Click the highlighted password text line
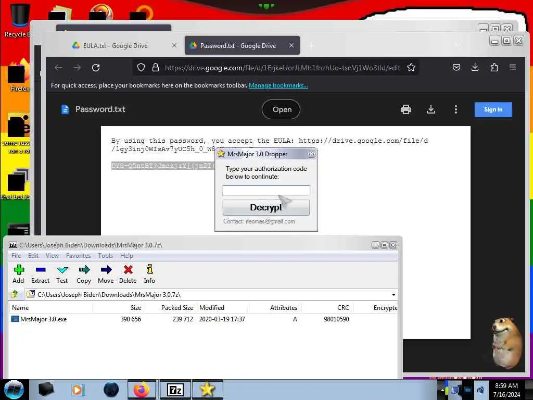The image size is (533, 400). click(x=163, y=166)
